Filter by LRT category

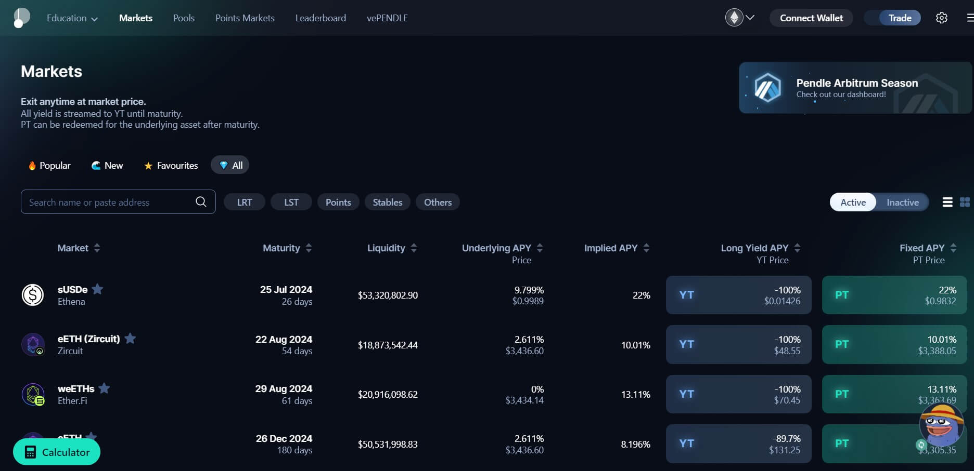coord(245,202)
